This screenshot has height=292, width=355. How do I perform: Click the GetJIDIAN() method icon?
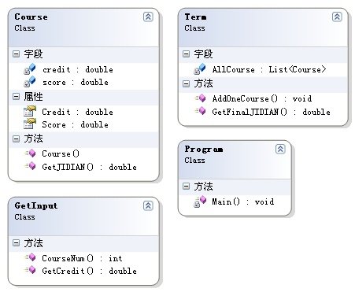(31, 166)
